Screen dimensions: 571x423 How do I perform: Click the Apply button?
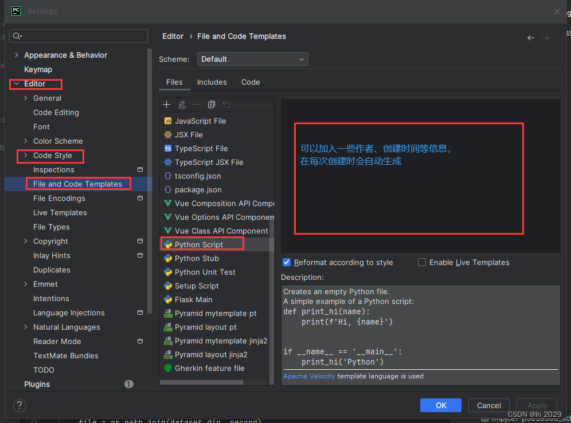[x=537, y=405]
